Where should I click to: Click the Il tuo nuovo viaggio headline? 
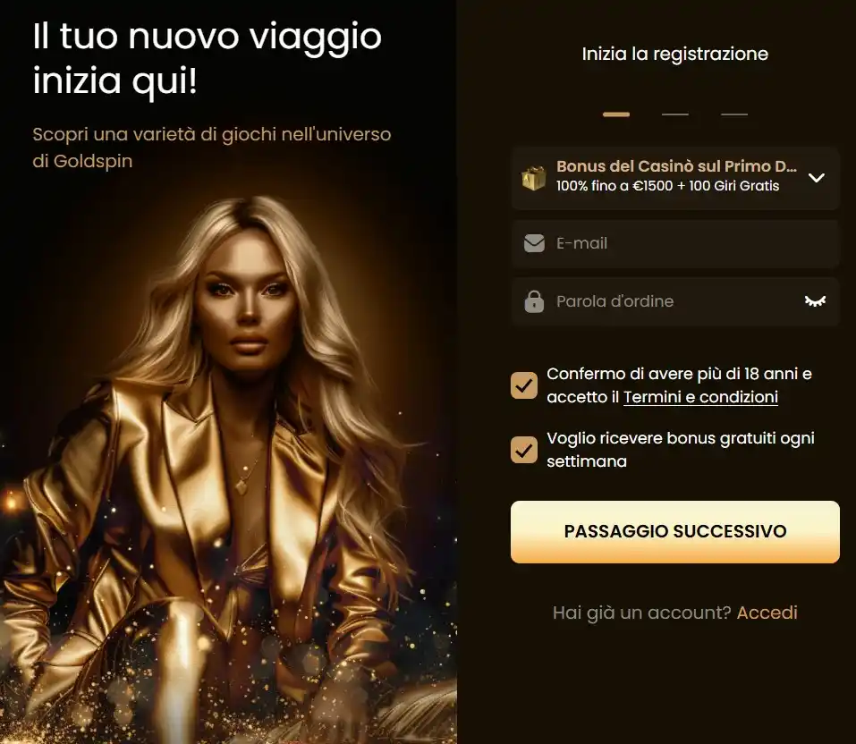coord(208,58)
